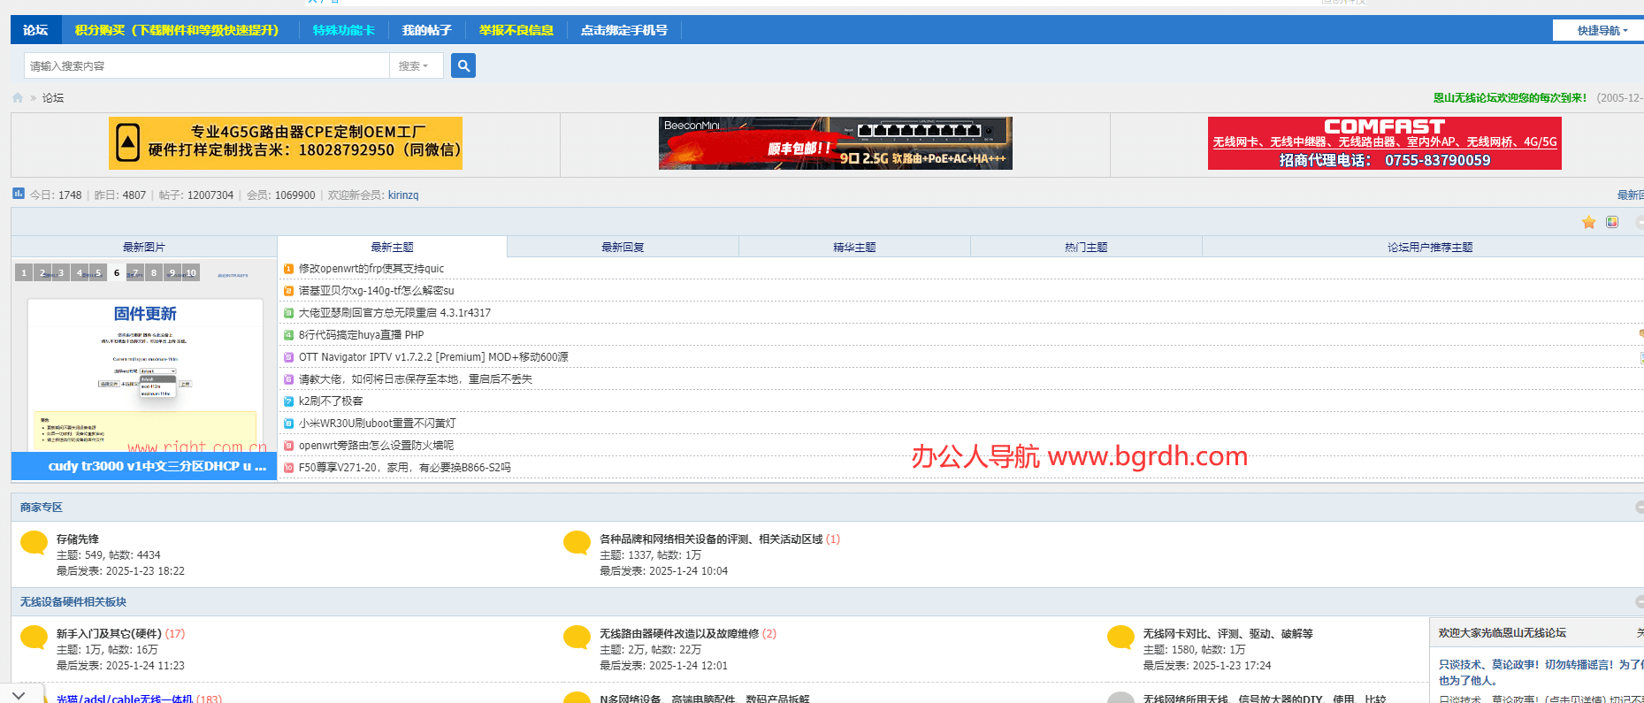Switch to the 最新回复 tab
Screen dimensions: 1644x703
coord(623,248)
